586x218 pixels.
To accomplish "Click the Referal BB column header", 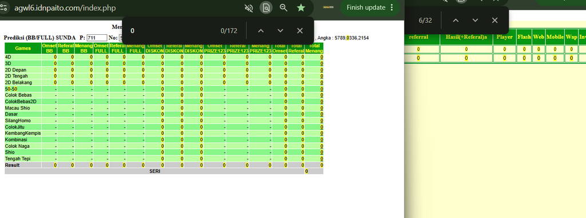I will pyautogui.click(x=66, y=48).
